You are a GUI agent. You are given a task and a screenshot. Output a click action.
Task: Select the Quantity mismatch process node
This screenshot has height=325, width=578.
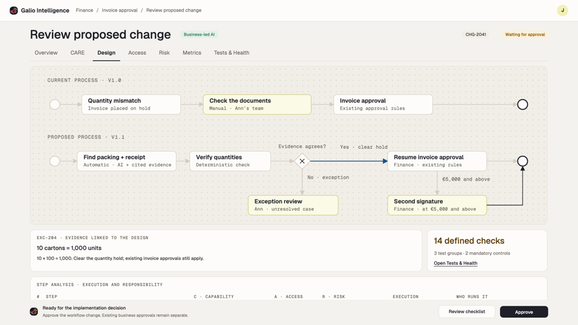click(131, 104)
